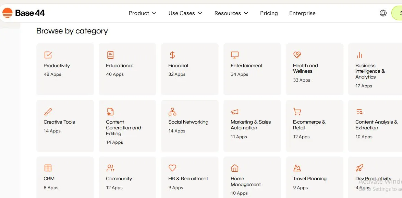Click the E-commerce shopping cart icon
Image resolution: width=402 pixels, height=198 pixels.
(297, 112)
